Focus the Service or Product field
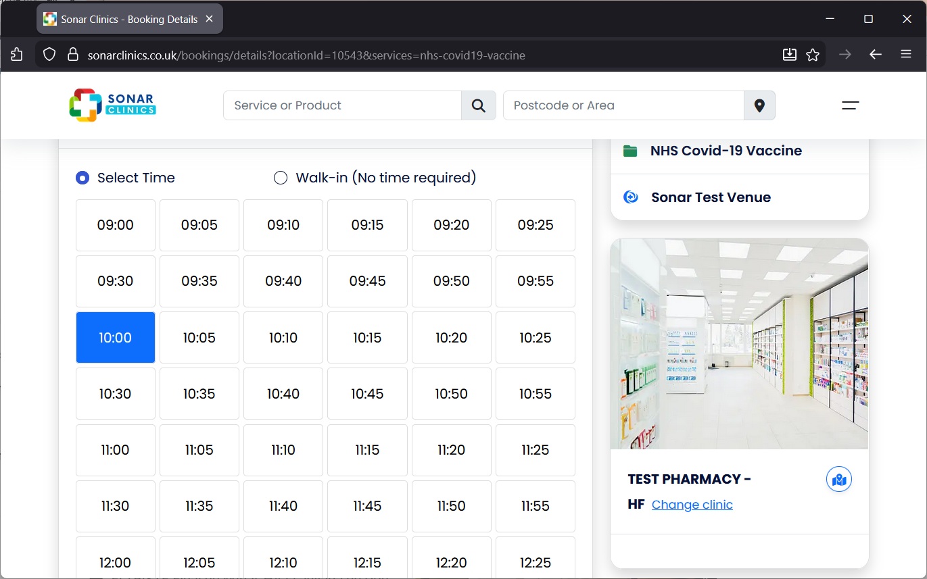927x579 pixels. pyautogui.click(x=342, y=105)
